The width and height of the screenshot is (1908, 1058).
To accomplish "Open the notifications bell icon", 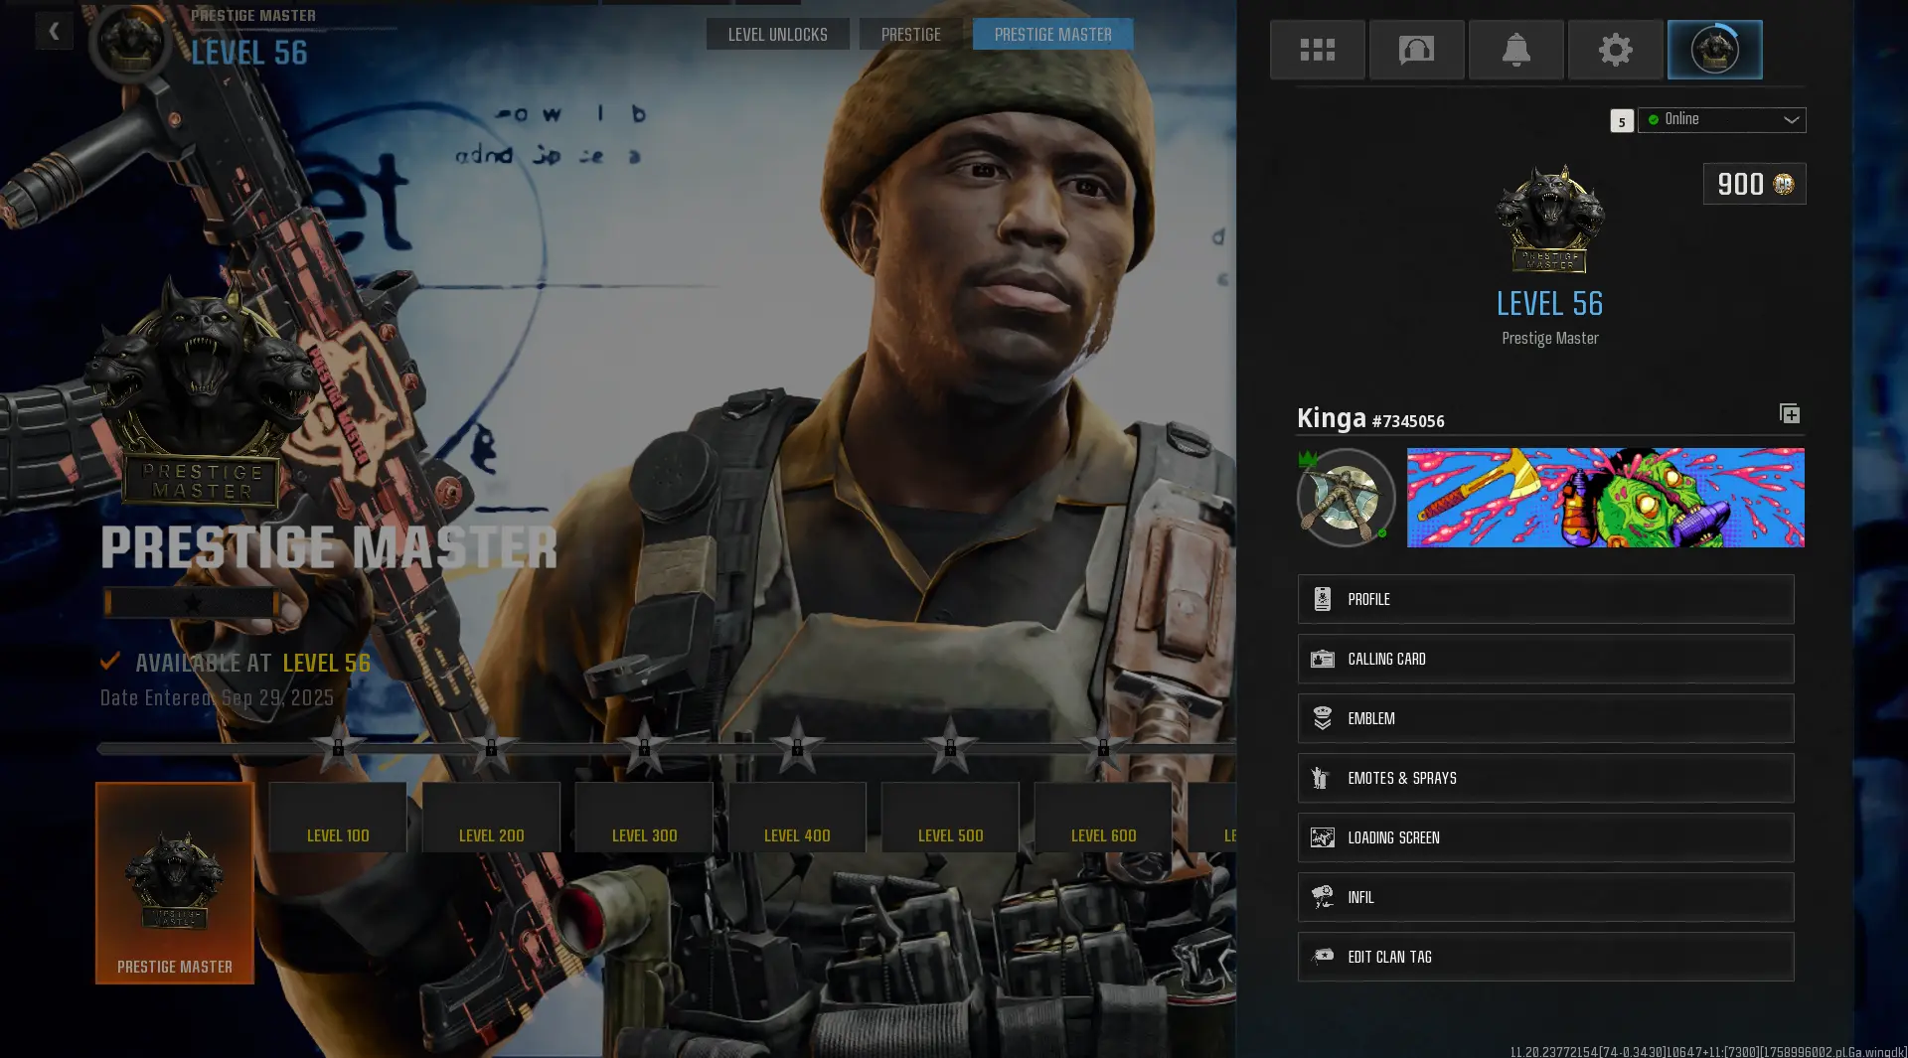I will 1515,50.
